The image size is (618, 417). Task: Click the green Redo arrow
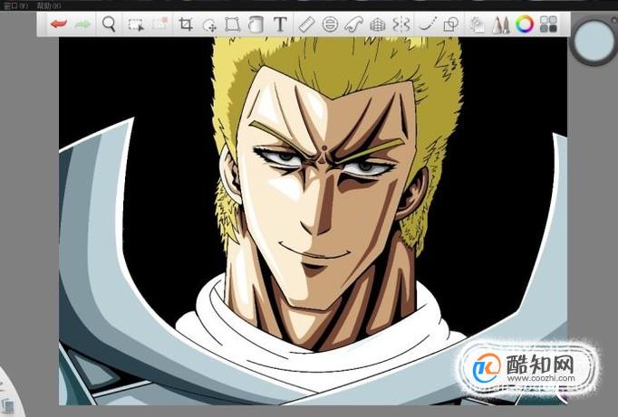[82, 24]
